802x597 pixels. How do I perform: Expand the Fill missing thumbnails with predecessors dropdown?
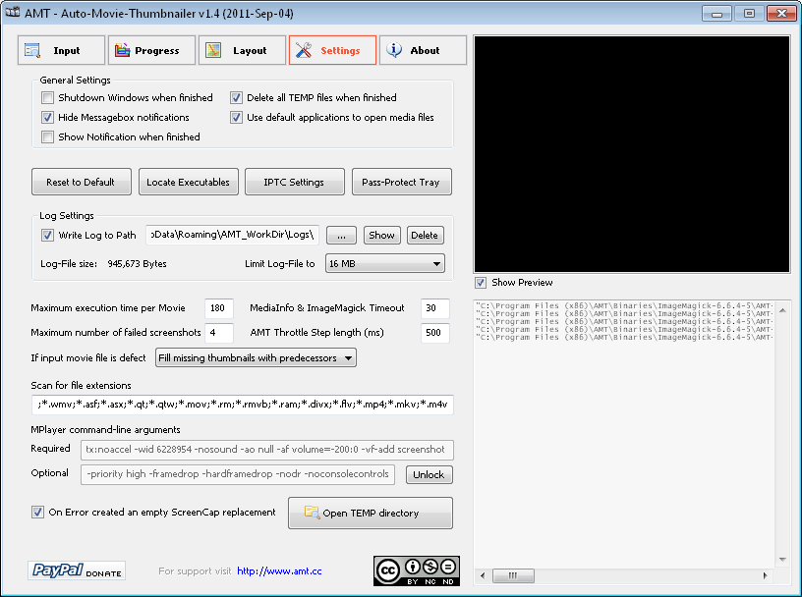256,357
